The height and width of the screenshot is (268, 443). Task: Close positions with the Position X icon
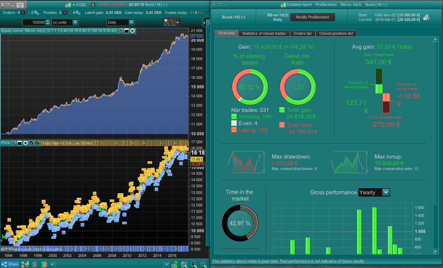tap(65, 13)
